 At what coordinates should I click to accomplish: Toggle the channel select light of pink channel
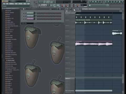[36, 19]
